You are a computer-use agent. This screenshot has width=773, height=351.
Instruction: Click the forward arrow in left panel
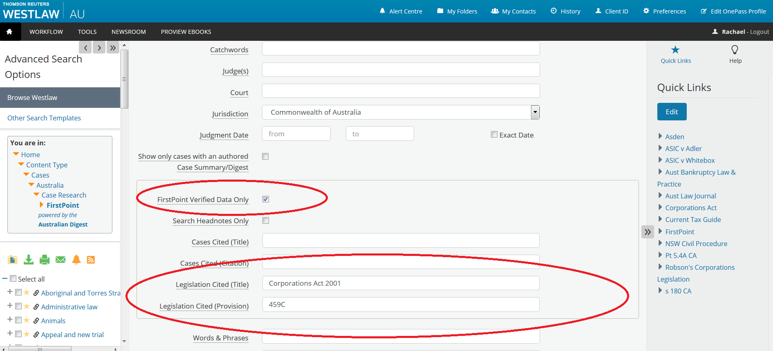click(x=99, y=48)
